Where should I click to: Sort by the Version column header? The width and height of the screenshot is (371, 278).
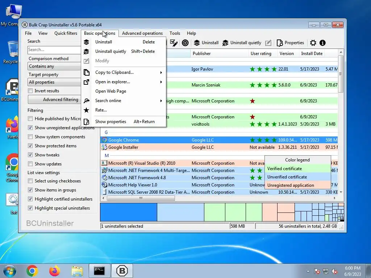click(288, 54)
